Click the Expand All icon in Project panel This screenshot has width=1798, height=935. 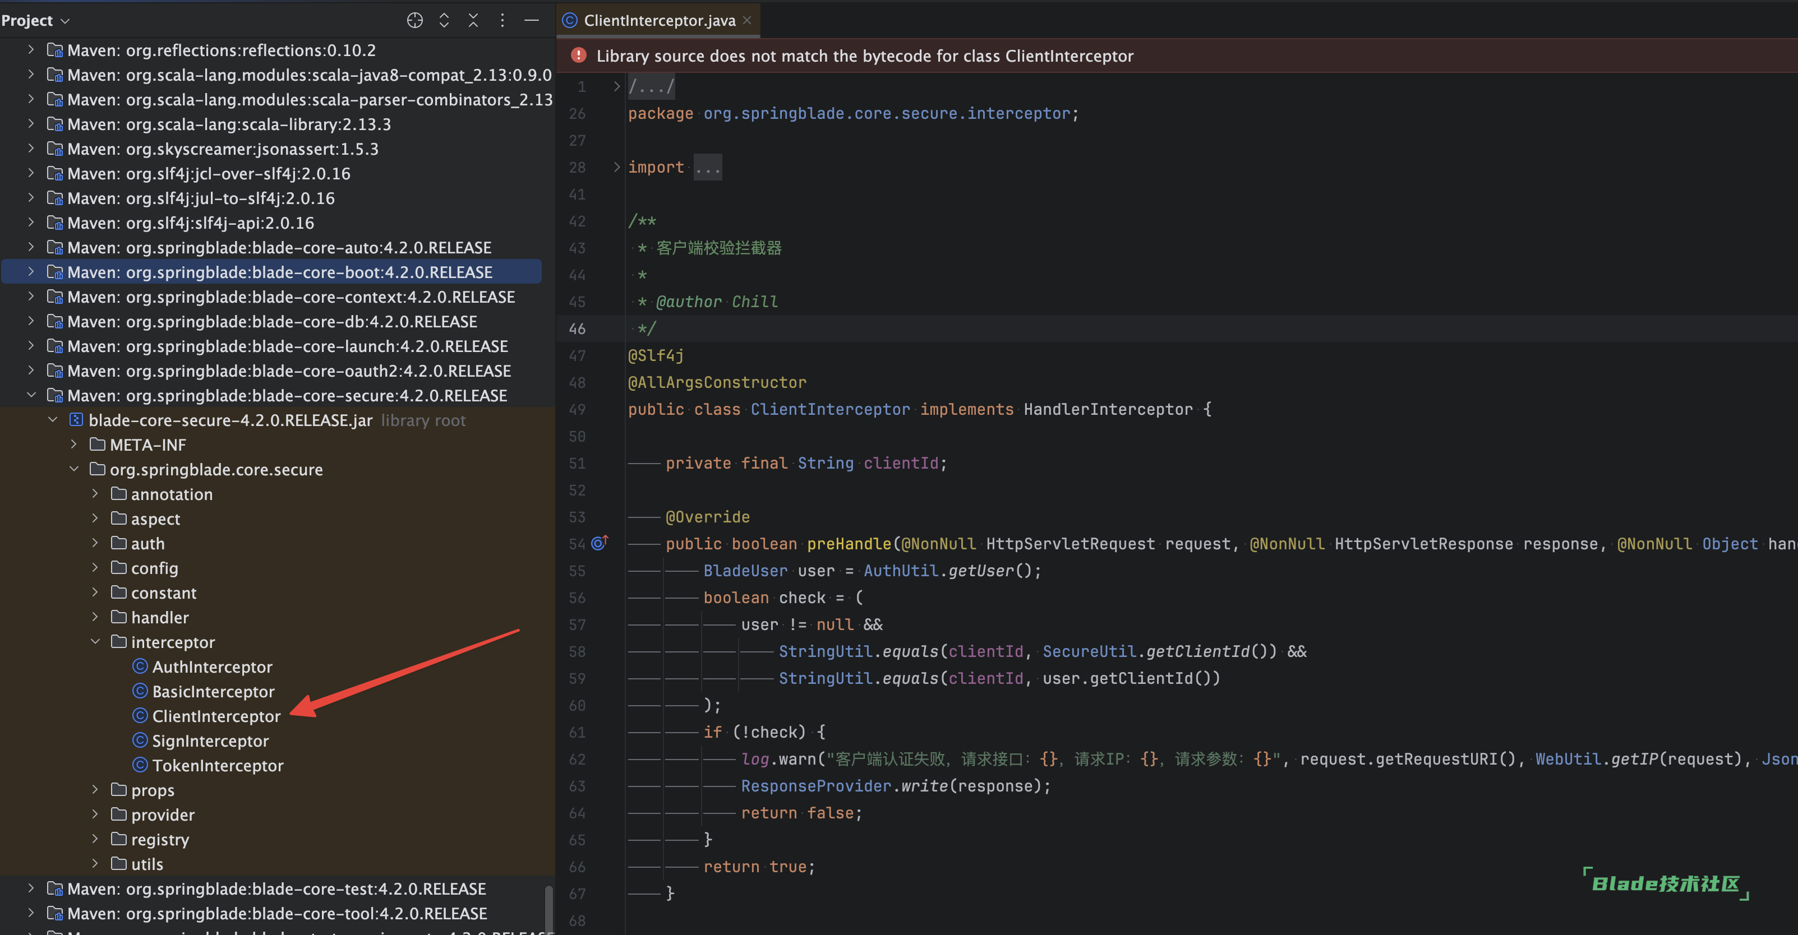444,20
